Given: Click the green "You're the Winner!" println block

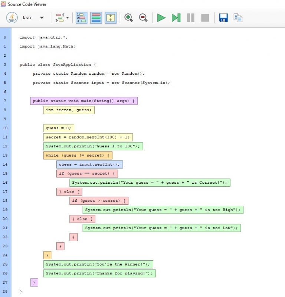Looking at the screenshot, I should pyautogui.click(x=98, y=264).
